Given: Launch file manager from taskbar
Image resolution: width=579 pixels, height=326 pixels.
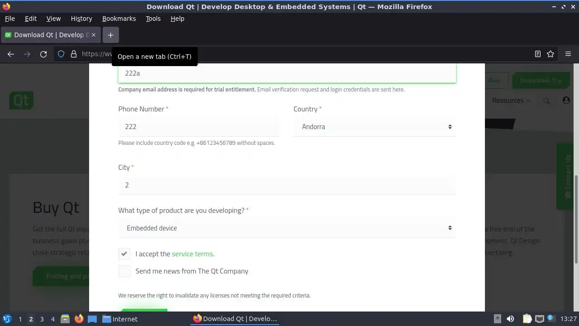Looking at the screenshot, I should pyautogui.click(x=65, y=319).
